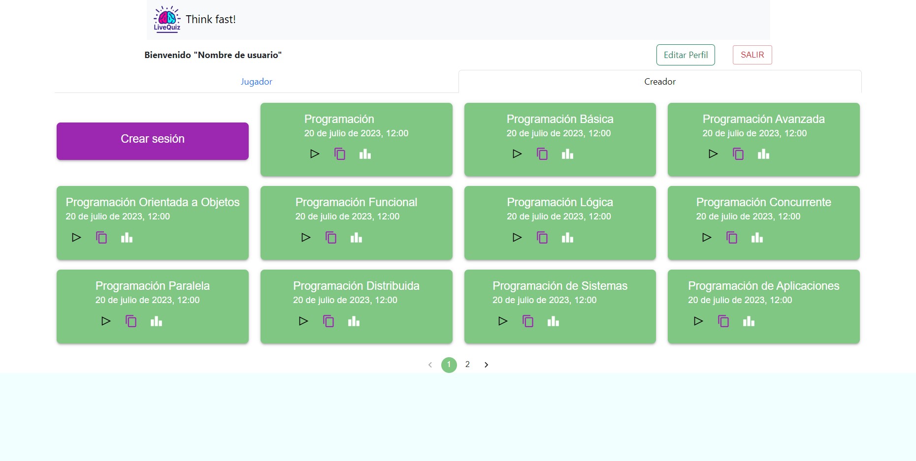Play the Programación Orientada a Objetos session
This screenshot has width=916, height=461.
(x=76, y=238)
